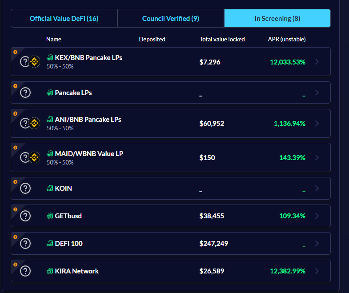The image size is (349, 293).
Task: Click the warning badge on MAID/WBNB row
Action: tap(15, 148)
